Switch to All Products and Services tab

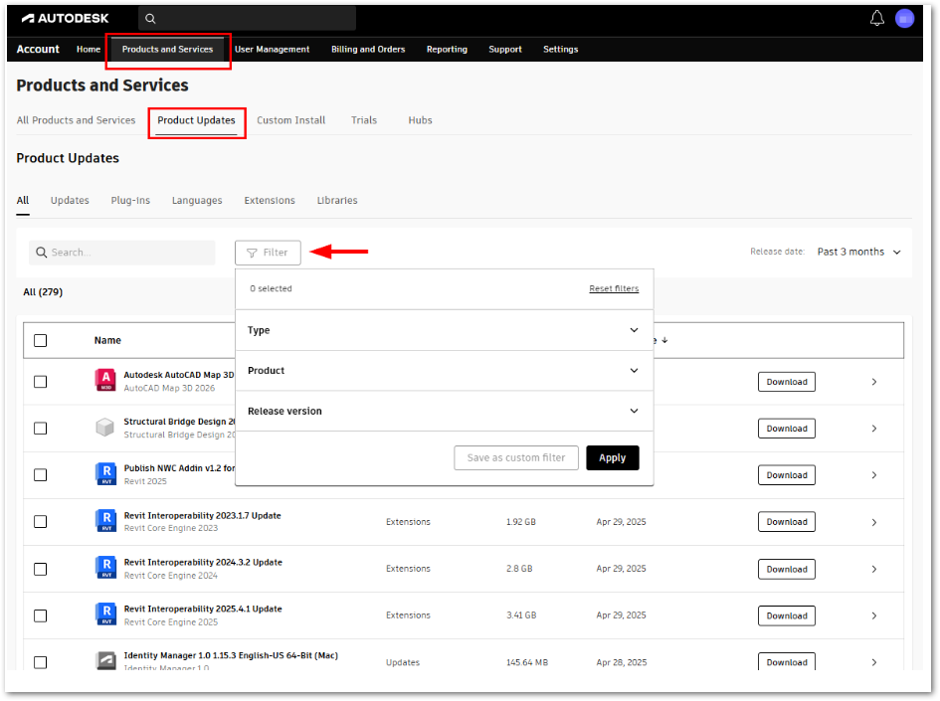coord(77,120)
